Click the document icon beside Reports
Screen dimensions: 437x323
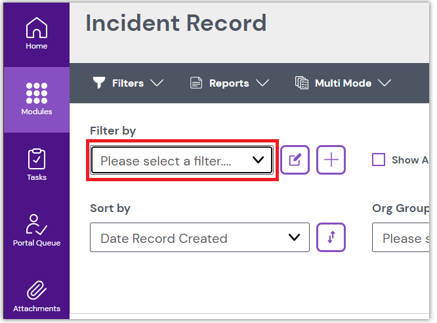pos(196,83)
